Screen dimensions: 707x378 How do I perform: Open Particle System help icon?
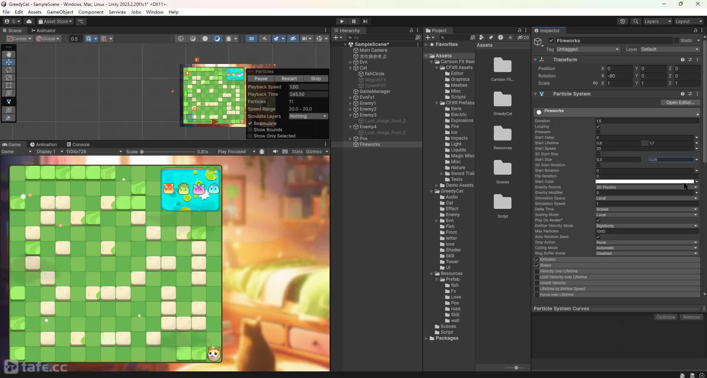(683, 94)
